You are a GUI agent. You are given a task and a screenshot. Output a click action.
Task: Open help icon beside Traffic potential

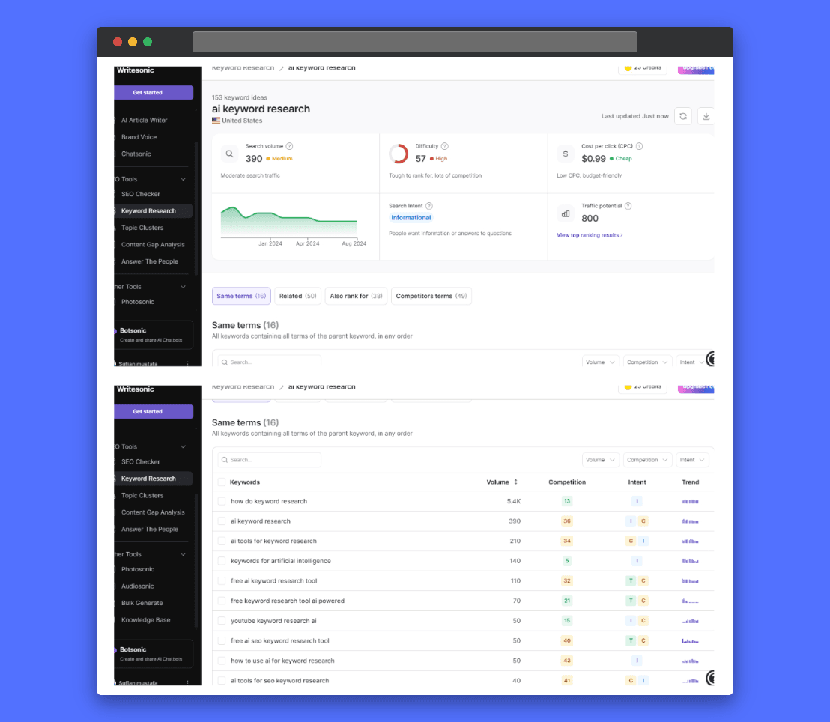point(628,206)
